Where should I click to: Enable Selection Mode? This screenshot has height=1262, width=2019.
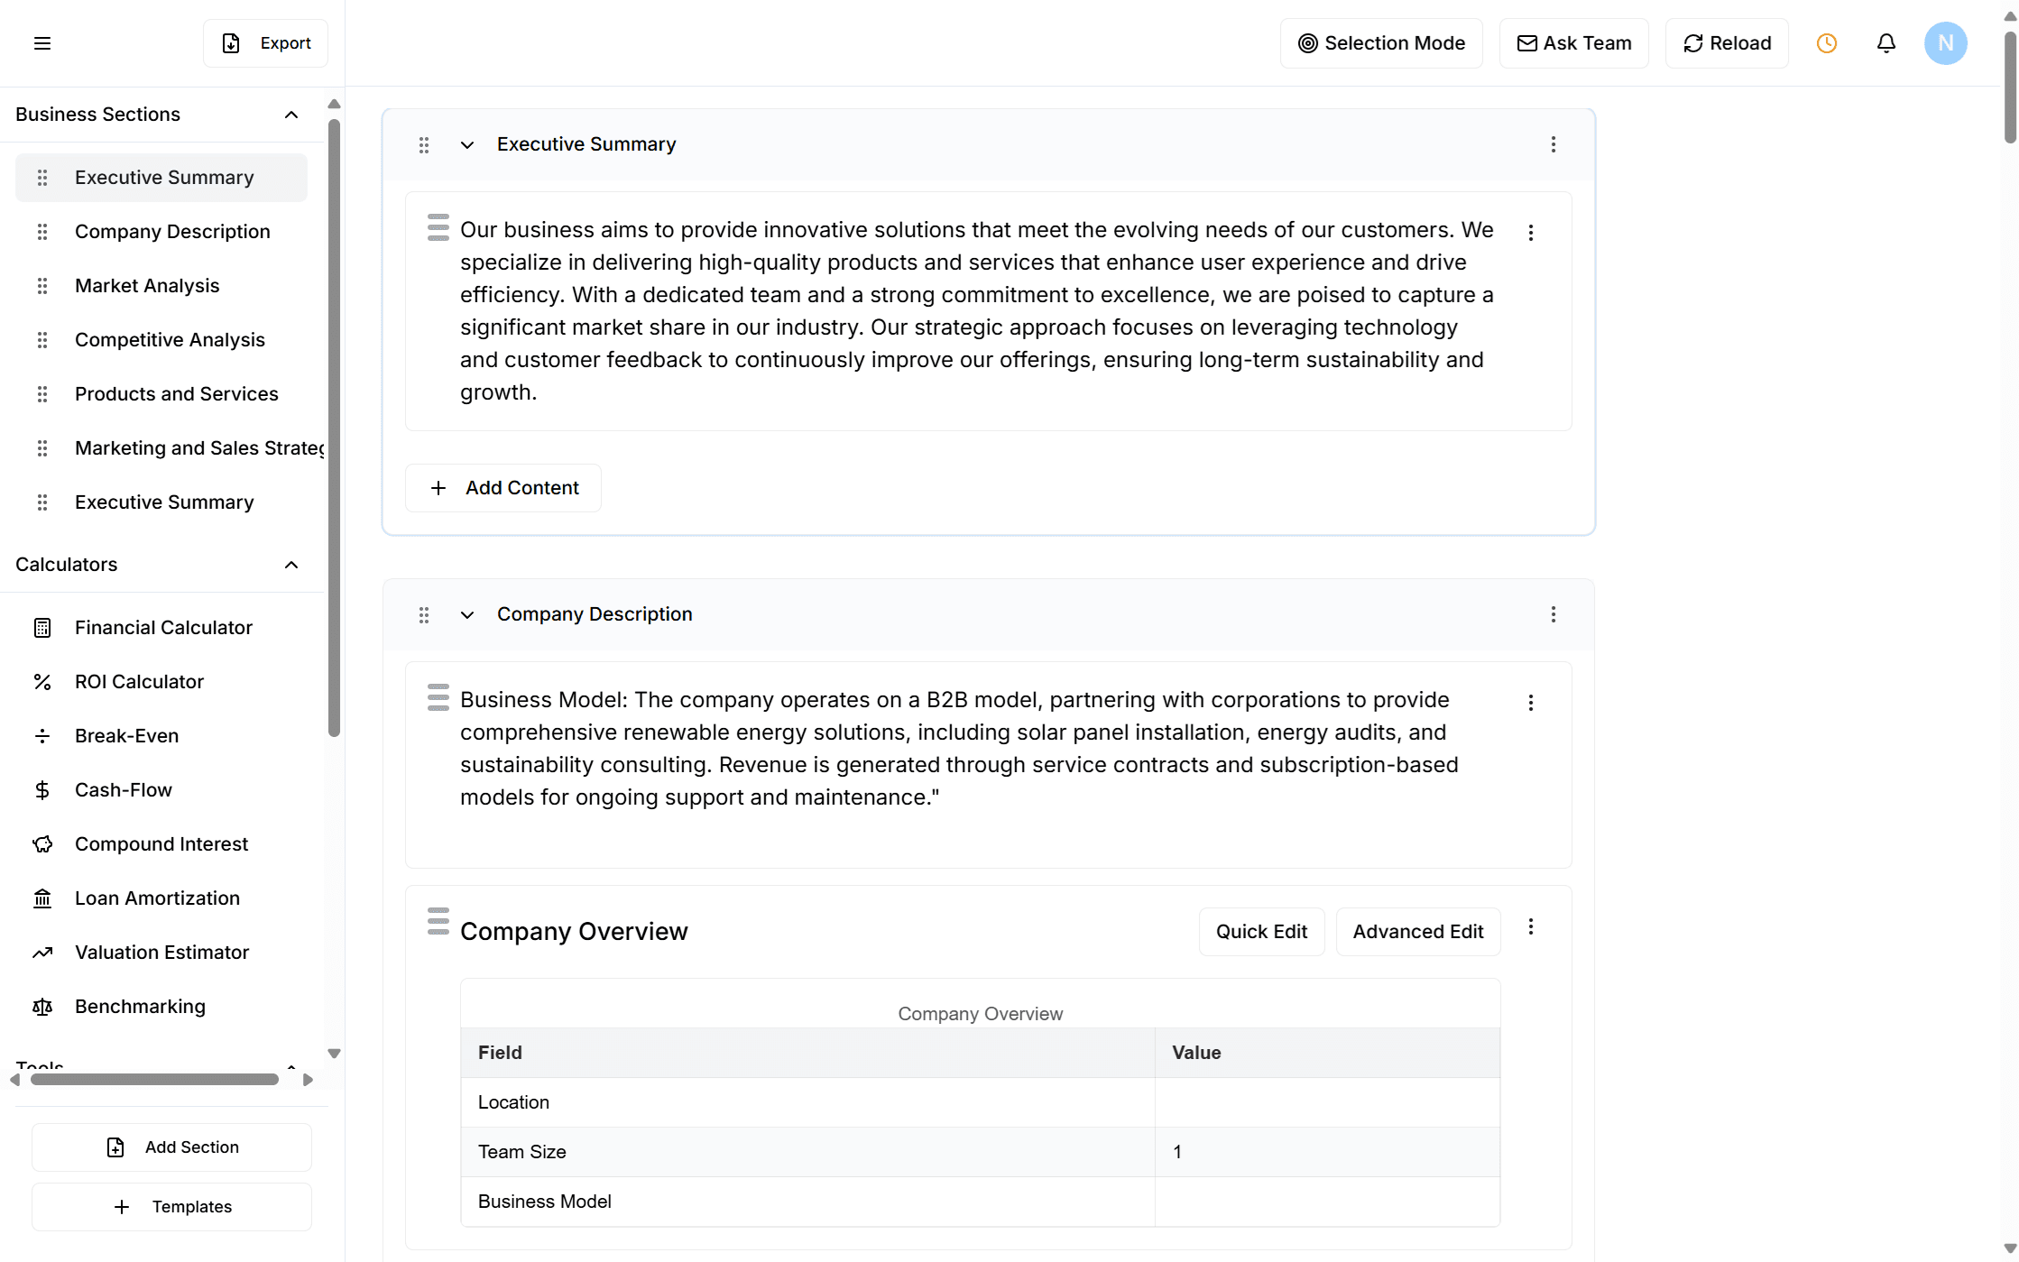click(x=1381, y=42)
